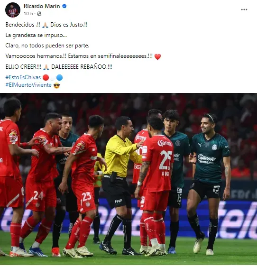Open Ricardo Marín's profile picture
The height and width of the screenshot is (267, 257).
coord(13,10)
